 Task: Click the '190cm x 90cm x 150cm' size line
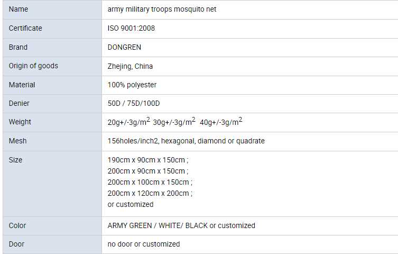tap(148, 160)
